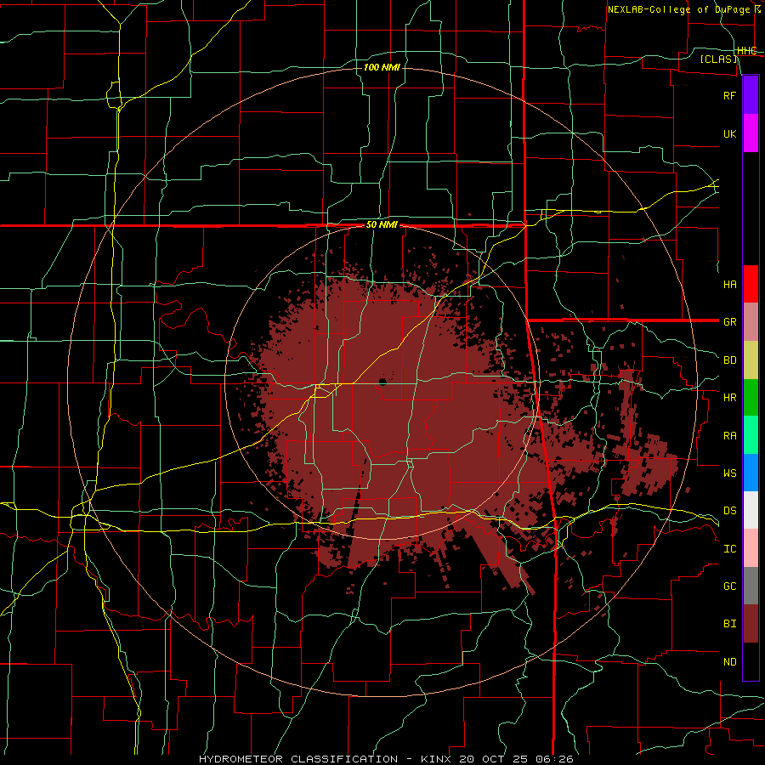765x765 pixels.
Task: Click the pink GR legend color swatch
Action: click(x=751, y=322)
